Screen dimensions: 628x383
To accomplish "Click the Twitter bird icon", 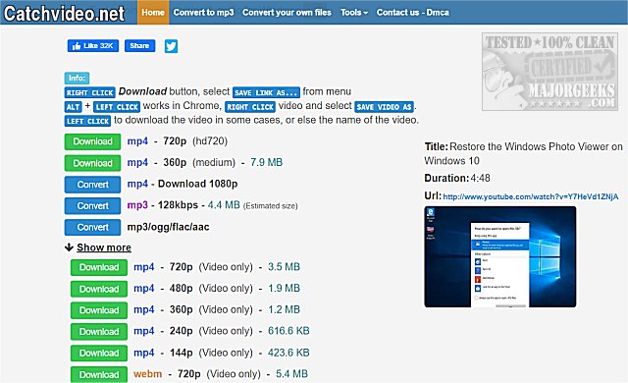I will (171, 46).
